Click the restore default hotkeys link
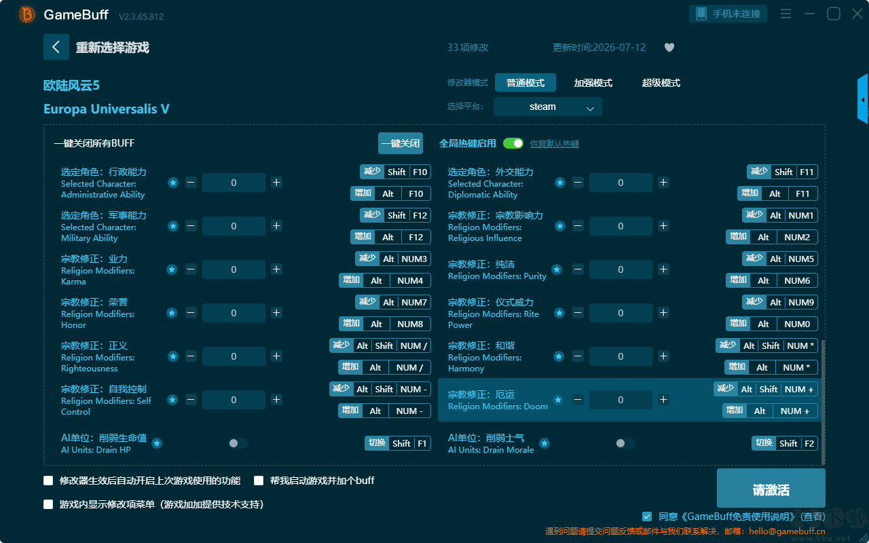The width and height of the screenshot is (869, 543). (555, 144)
